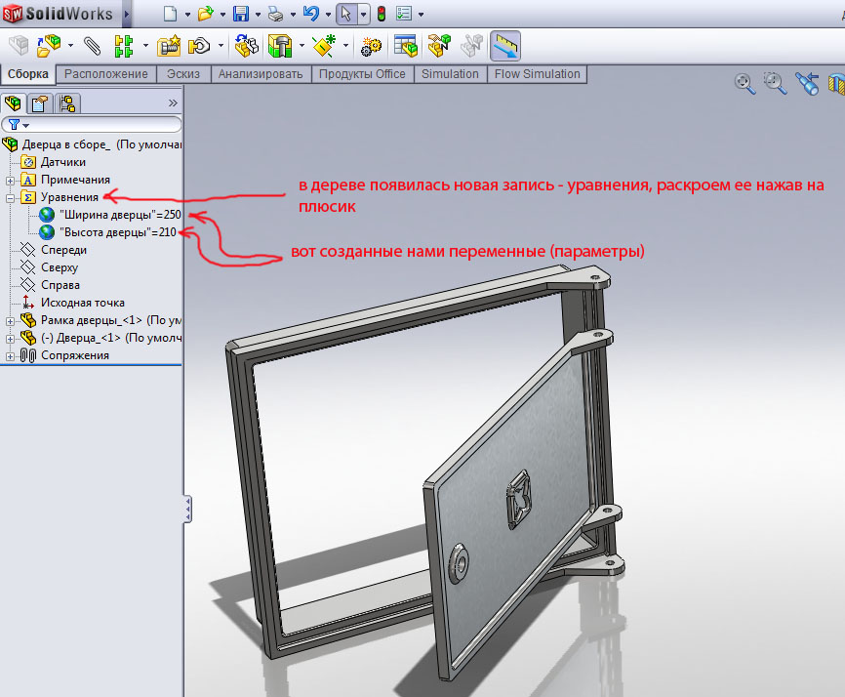Switch to the Эскиз tab
The image size is (845, 697).
[184, 74]
